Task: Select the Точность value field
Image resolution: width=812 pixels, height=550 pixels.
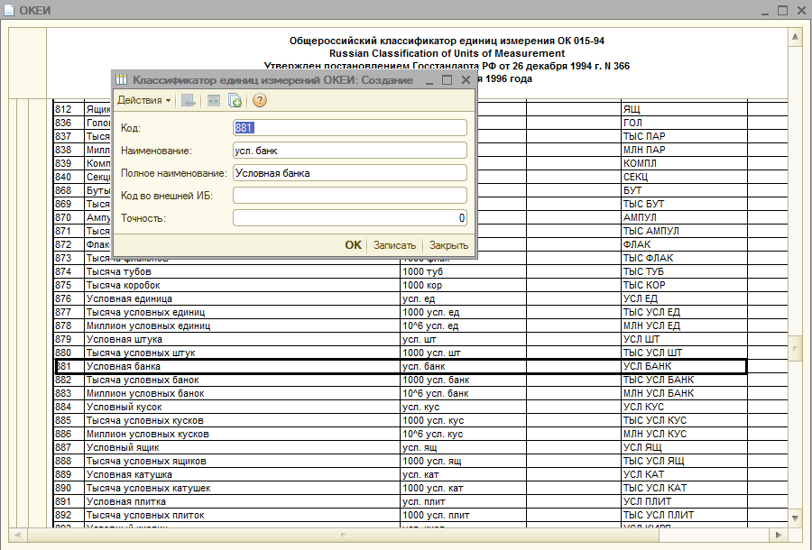Action: pyautogui.click(x=350, y=217)
